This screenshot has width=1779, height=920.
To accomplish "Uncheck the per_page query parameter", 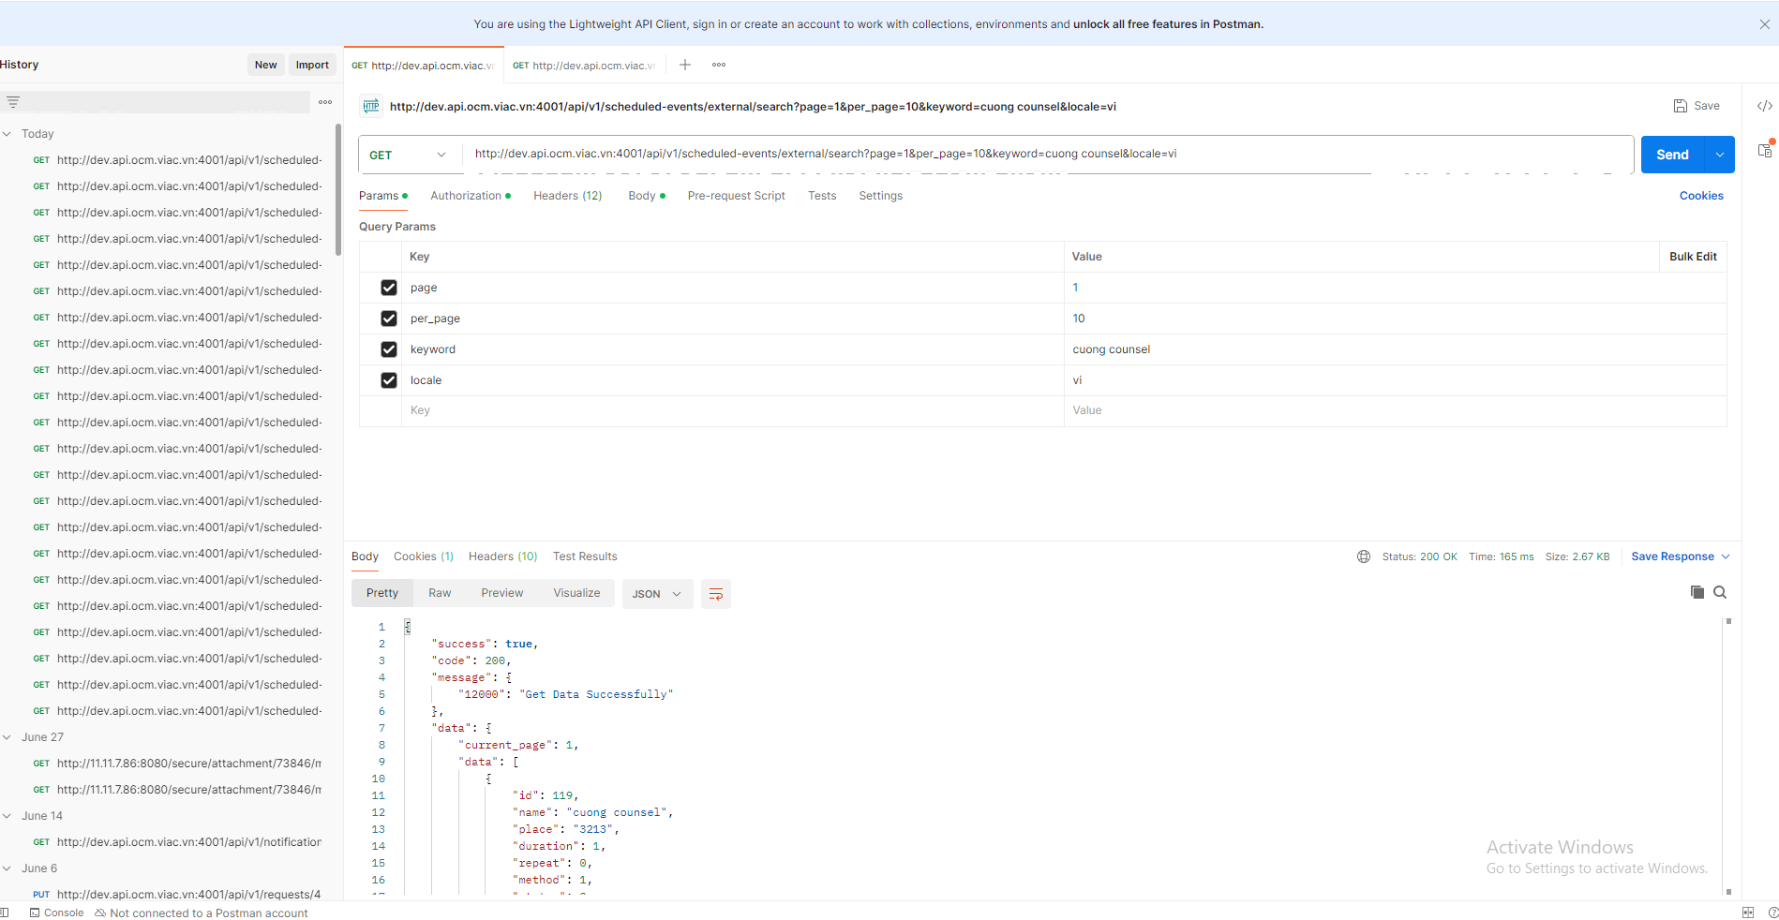I will pyautogui.click(x=389, y=319).
